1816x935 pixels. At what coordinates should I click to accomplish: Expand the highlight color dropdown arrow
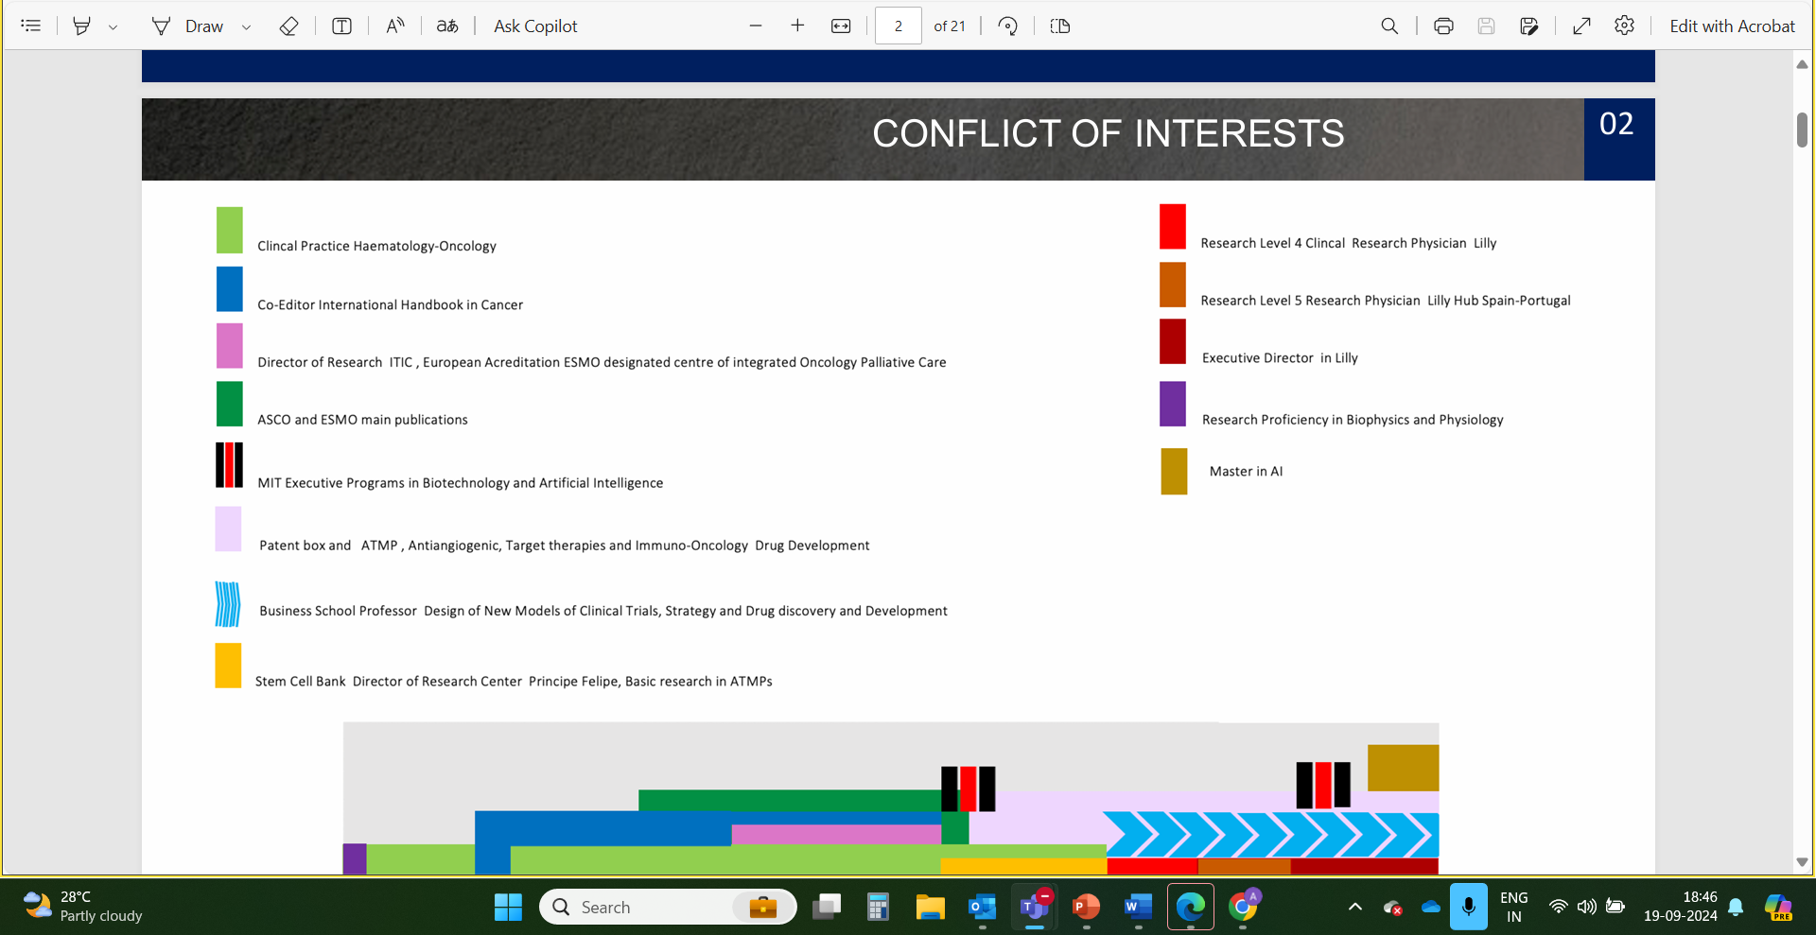pos(113,26)
